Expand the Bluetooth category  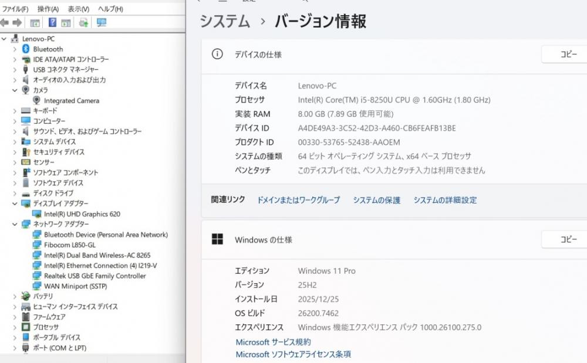15,49
